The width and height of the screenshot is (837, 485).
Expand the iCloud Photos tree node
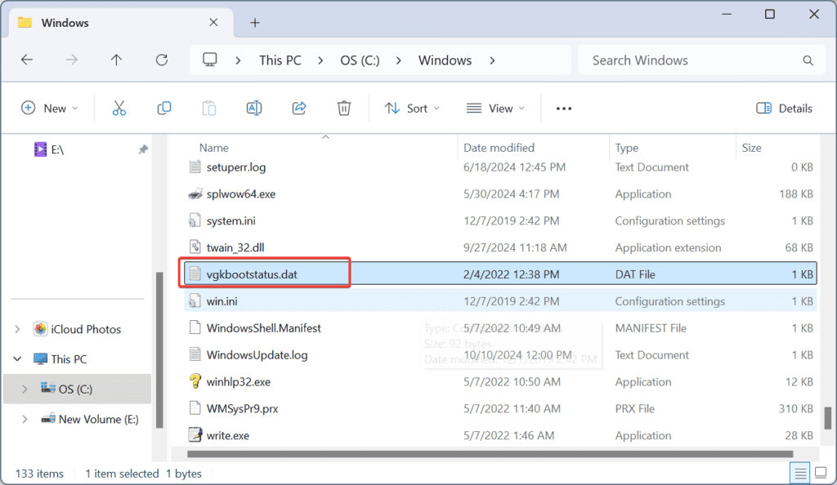[17, 329]
